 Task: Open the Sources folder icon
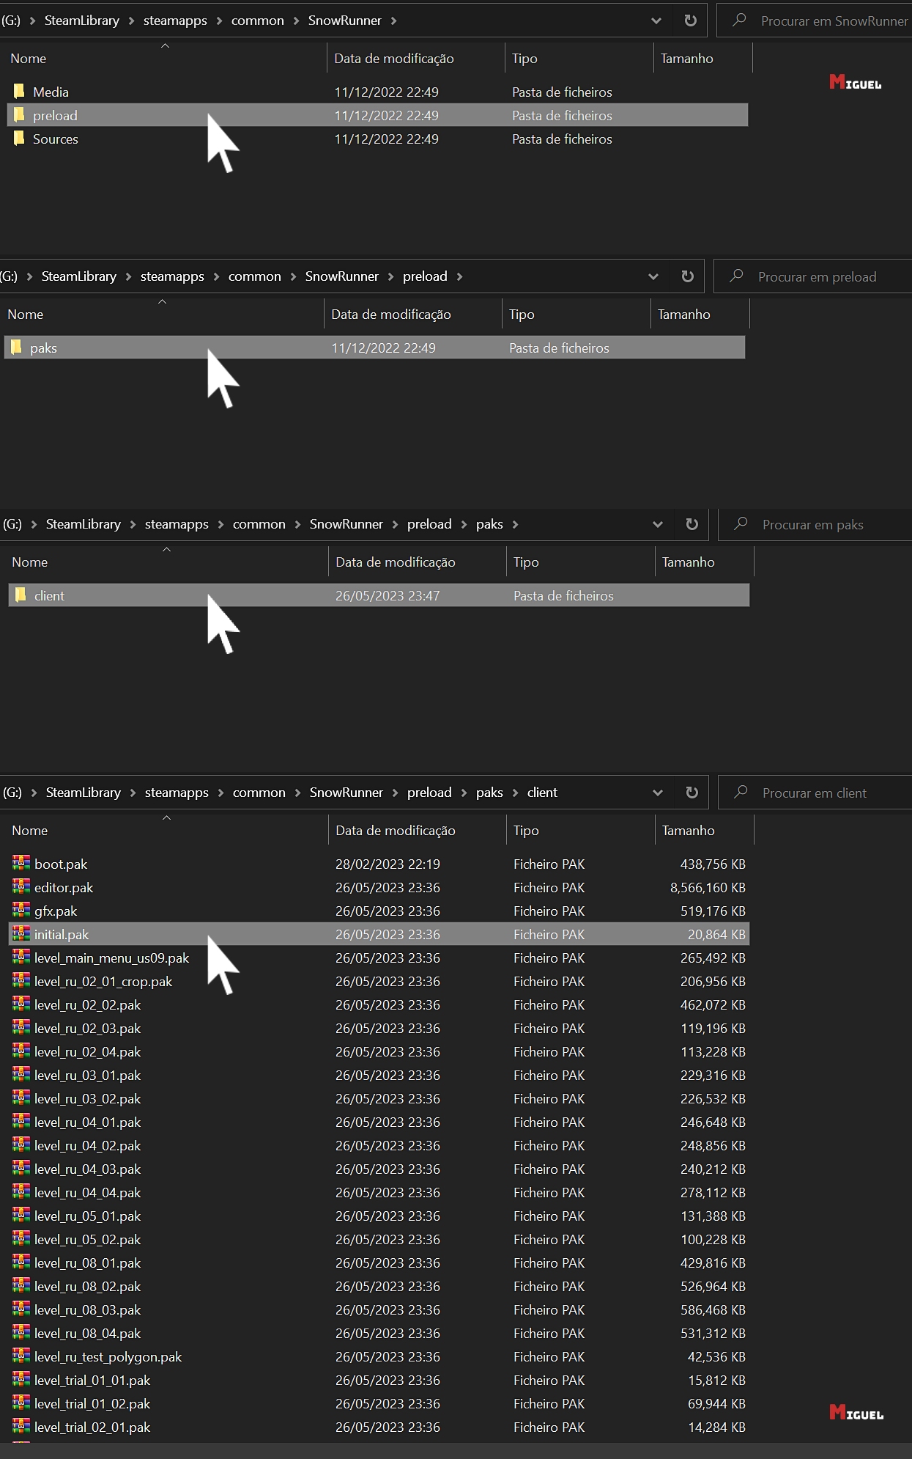(19, 139)
